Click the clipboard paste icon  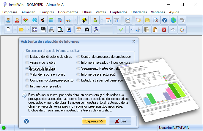coord(155,30)
